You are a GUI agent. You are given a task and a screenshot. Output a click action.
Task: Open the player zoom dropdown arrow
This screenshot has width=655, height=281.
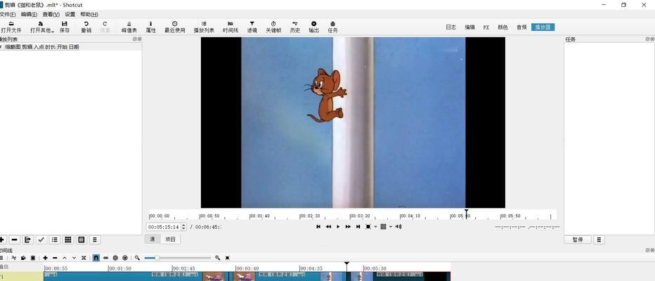pos(375,227)
